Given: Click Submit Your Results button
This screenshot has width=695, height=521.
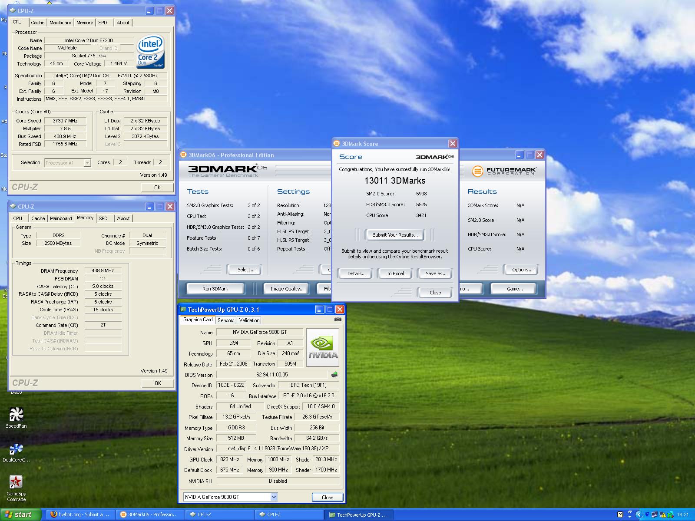Looking at the screenshot, I should [395, 235].
